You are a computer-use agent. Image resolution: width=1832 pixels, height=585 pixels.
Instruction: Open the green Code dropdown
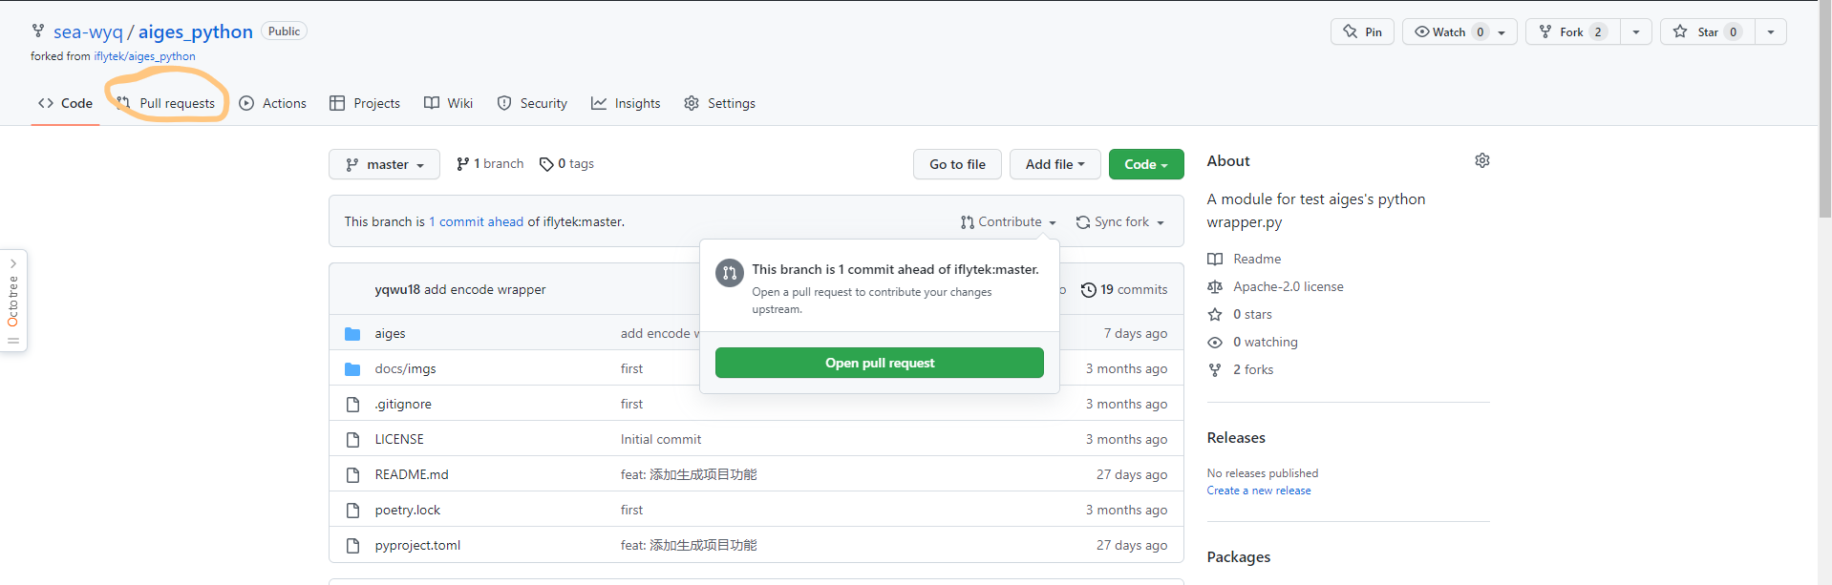click(1146, 164)
